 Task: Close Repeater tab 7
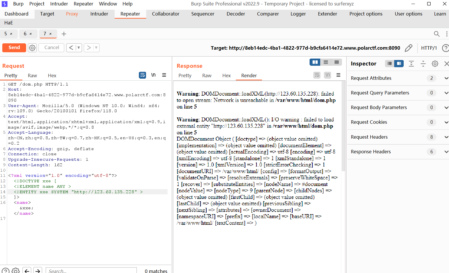[50, 34]
